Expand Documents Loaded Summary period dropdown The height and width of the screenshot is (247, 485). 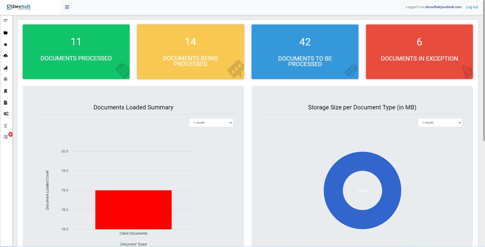pyautogui.click(x=211, y=123)
